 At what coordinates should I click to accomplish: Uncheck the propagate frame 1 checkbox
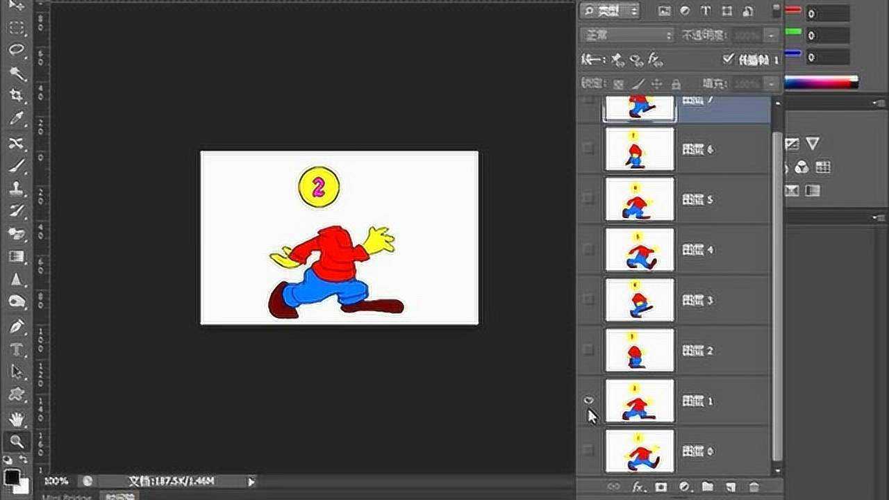[728, 59]
